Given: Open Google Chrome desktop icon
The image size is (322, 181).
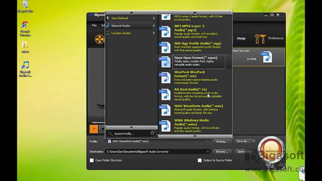Looking at the screenshot, I should point(25,29).
